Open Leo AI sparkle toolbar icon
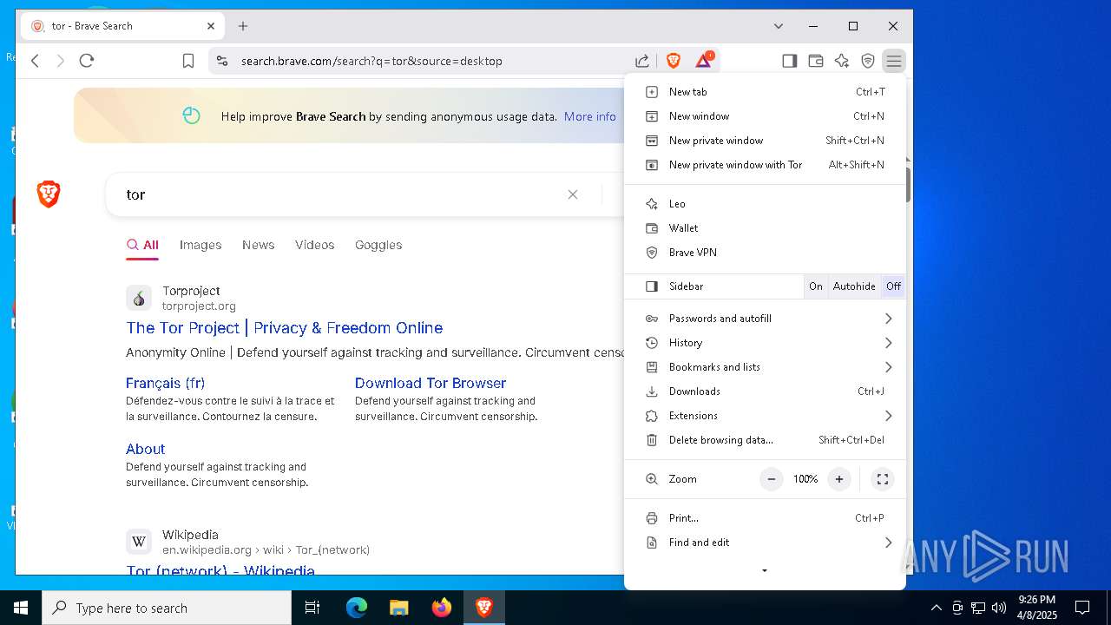This screenshot has width=1111, height=625. click(x=841, y=61)
